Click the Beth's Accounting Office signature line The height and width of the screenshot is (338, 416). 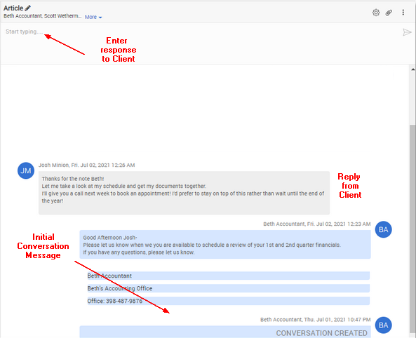tap(229, 288)
